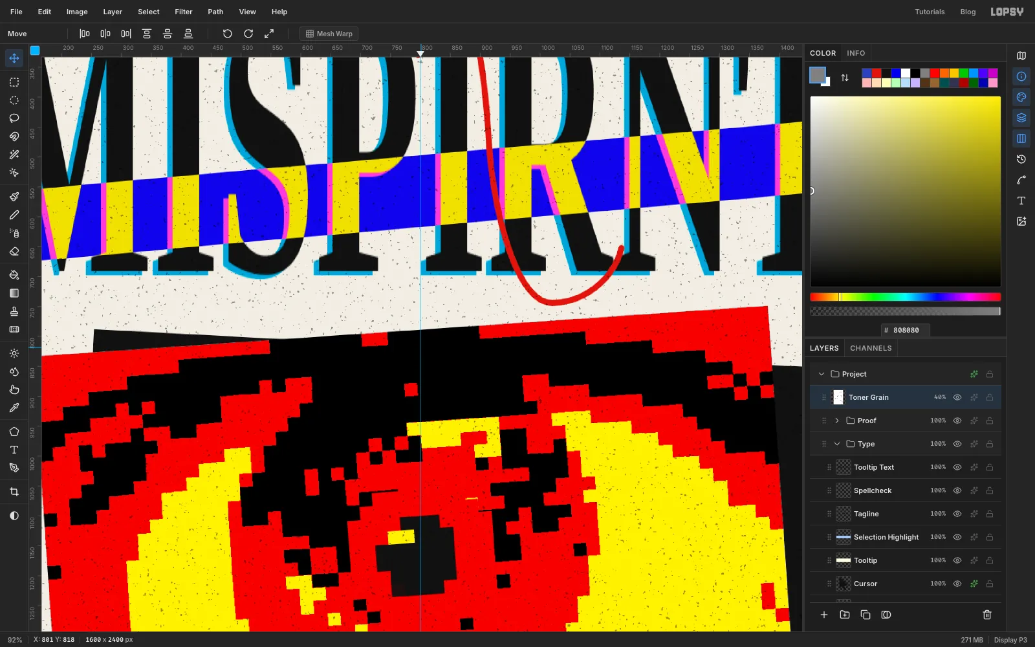The image size is (1035, 647).
Task: Swap foreground and background colors
Action: coord(845,78)
